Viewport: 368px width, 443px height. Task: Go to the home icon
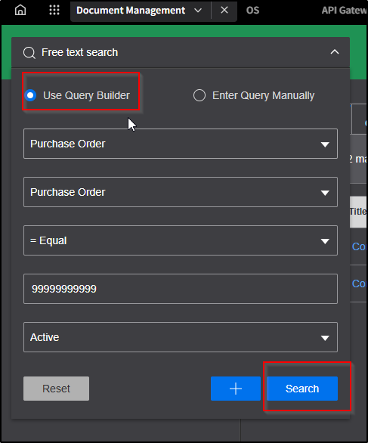(x=20, y=10)
